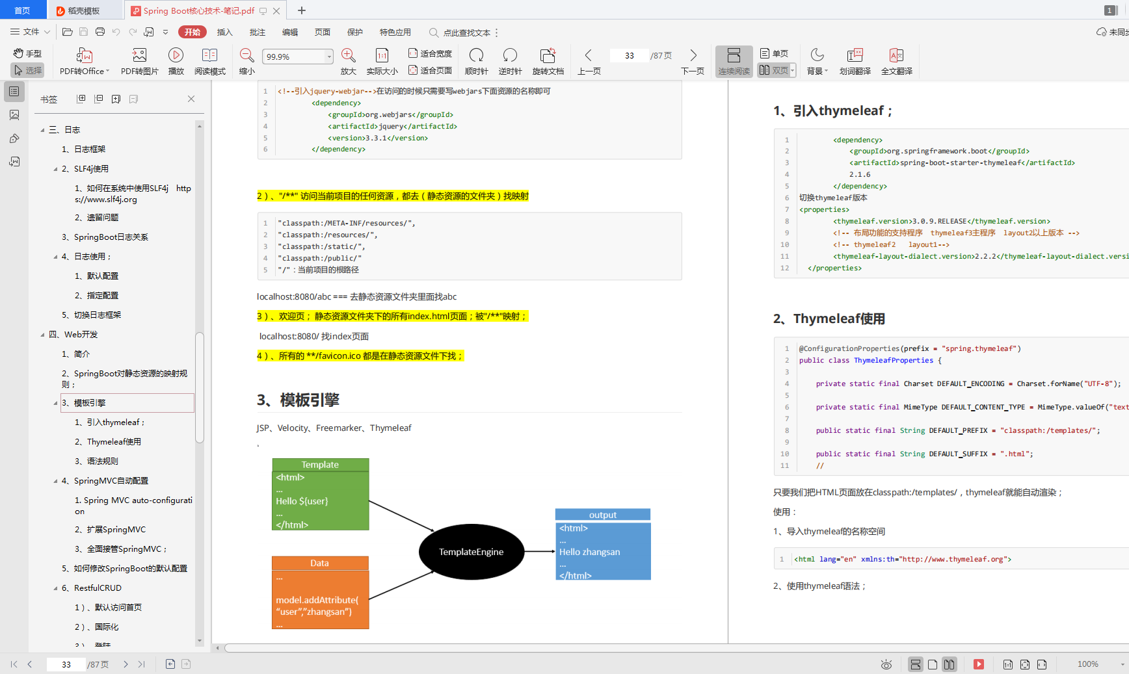The height and width of the screenshot is (674, 1129).
Task: Jump to first page in status bar
Action: coord(14,664)
